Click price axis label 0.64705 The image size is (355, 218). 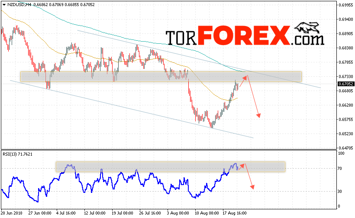(x=346, y=148)
